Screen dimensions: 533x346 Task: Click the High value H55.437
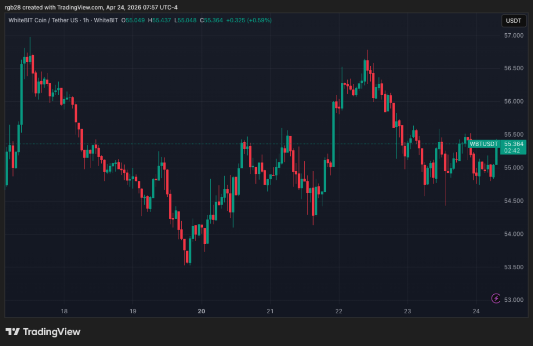pos(161,20)
